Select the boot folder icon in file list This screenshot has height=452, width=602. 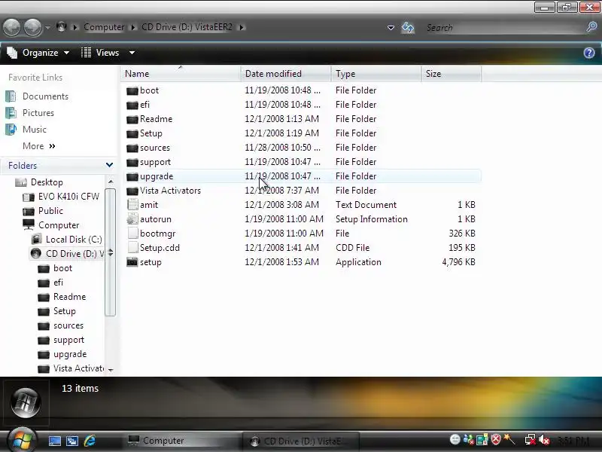click(x=132, y=90)
